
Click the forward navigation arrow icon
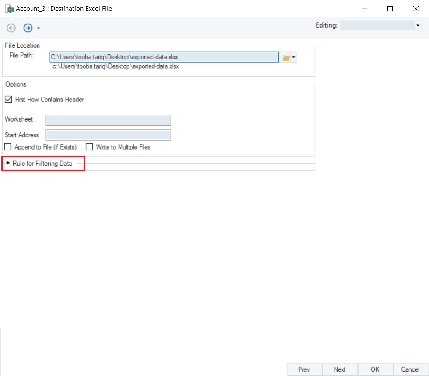(28, 28)
